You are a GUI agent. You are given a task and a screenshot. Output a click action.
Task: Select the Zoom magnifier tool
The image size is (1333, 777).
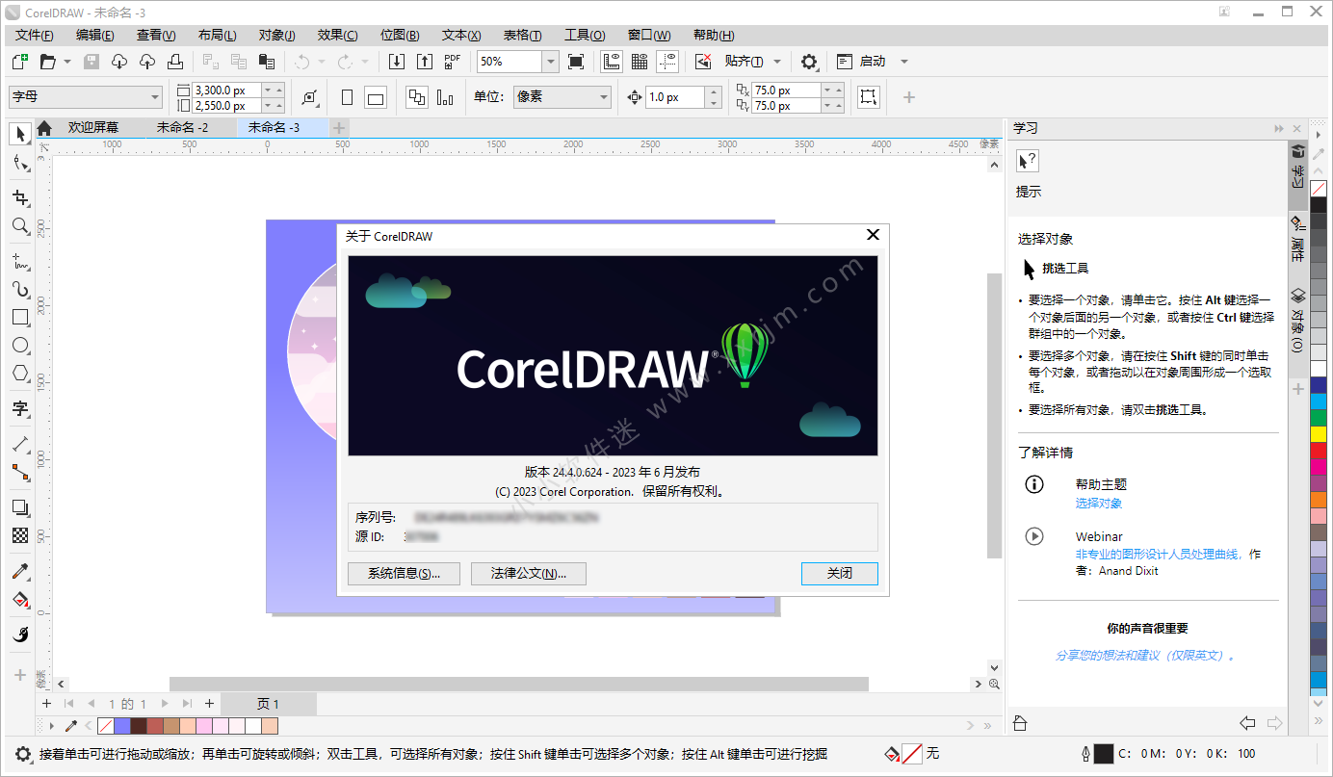[x=19, y=226]
